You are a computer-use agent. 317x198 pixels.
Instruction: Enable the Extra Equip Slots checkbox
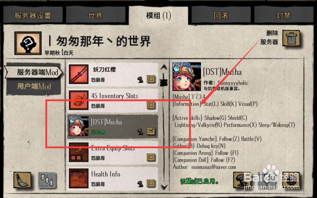tap(151, 157)
